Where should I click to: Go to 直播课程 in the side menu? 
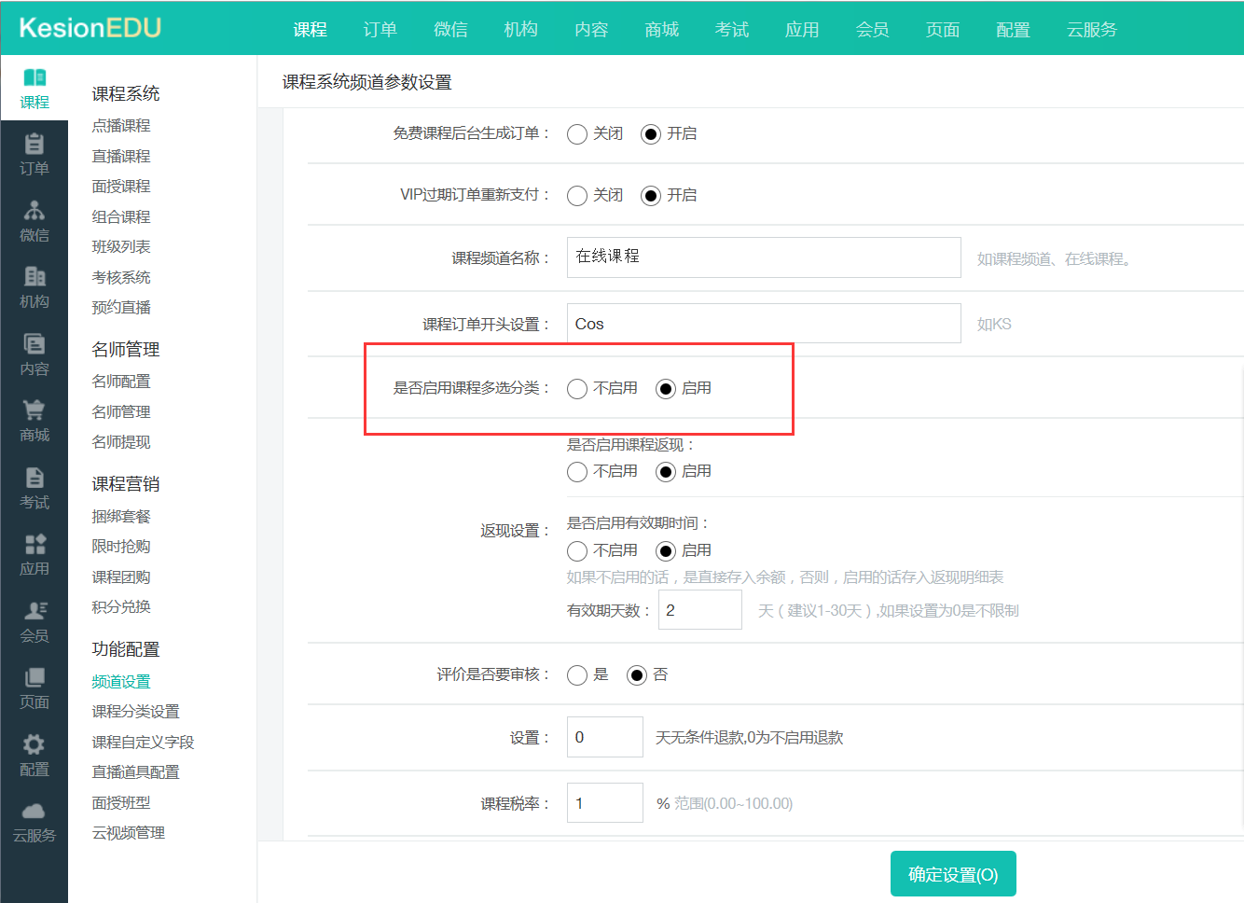[x=121, y=157]
